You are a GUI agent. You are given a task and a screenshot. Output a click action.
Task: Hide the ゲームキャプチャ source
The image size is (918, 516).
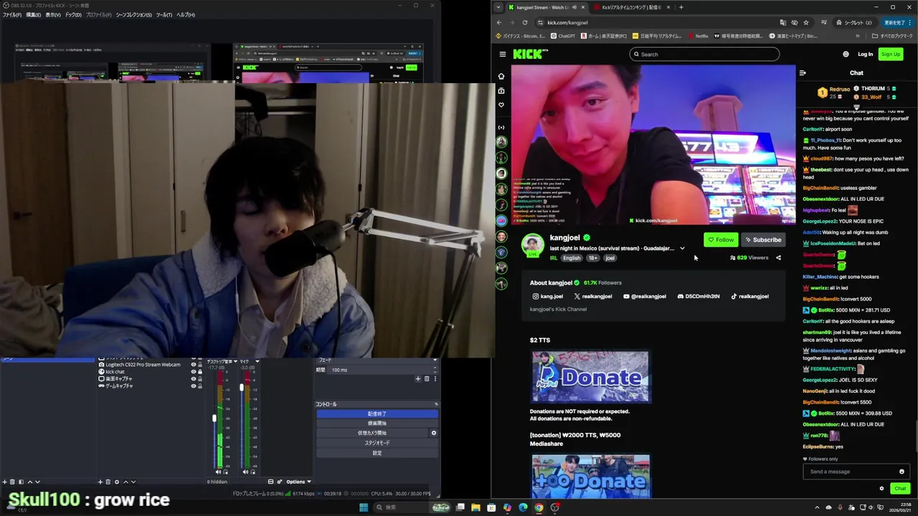pyautogui.click(x=194, y=386)
